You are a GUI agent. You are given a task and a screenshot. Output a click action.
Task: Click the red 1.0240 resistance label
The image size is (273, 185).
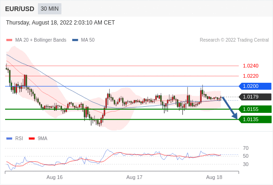coord(251,66)
